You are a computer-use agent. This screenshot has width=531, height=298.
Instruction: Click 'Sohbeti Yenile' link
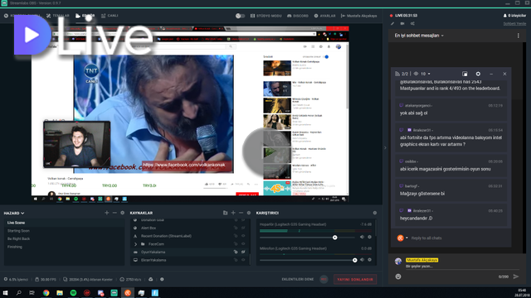coord(514,24)
